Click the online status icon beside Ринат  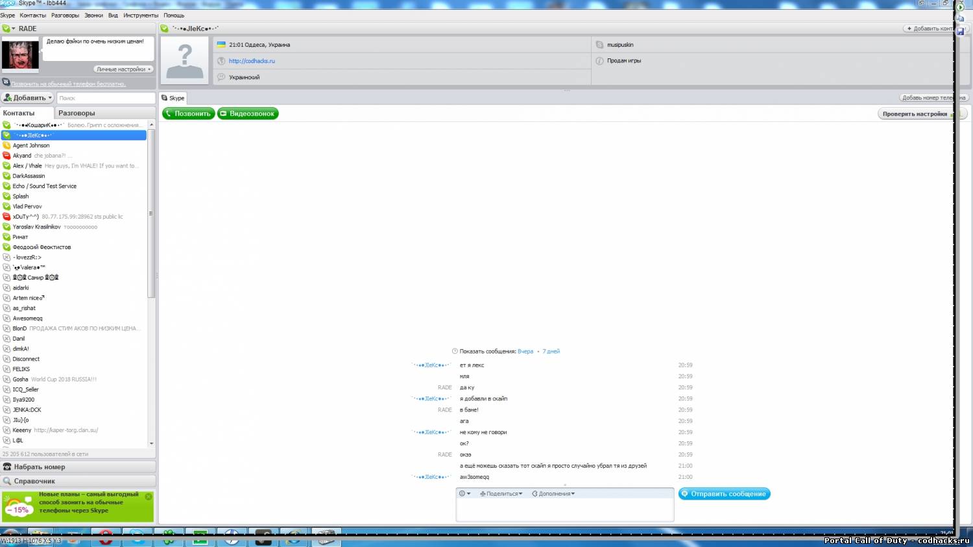pyautogui.click(x=6, y=237)
